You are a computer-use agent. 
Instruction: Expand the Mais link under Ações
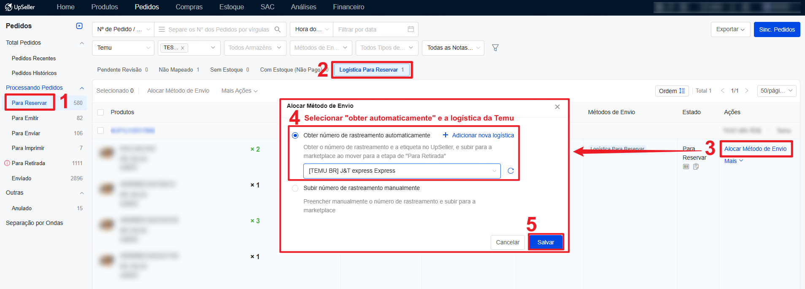click(x=734, y=161)
